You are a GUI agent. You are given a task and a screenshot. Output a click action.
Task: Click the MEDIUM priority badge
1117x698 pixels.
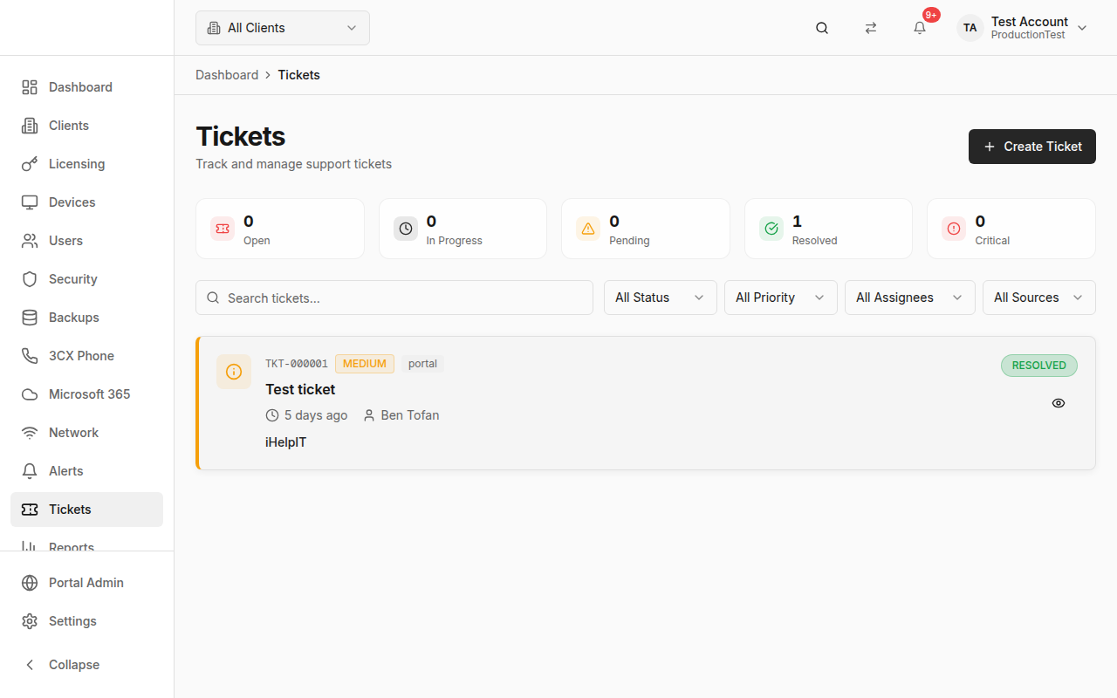pos(365,364)
